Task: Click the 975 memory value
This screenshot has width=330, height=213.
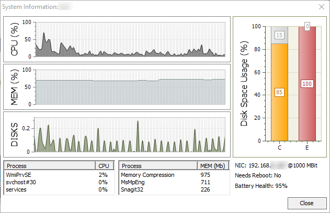Action: click(205, 175)
